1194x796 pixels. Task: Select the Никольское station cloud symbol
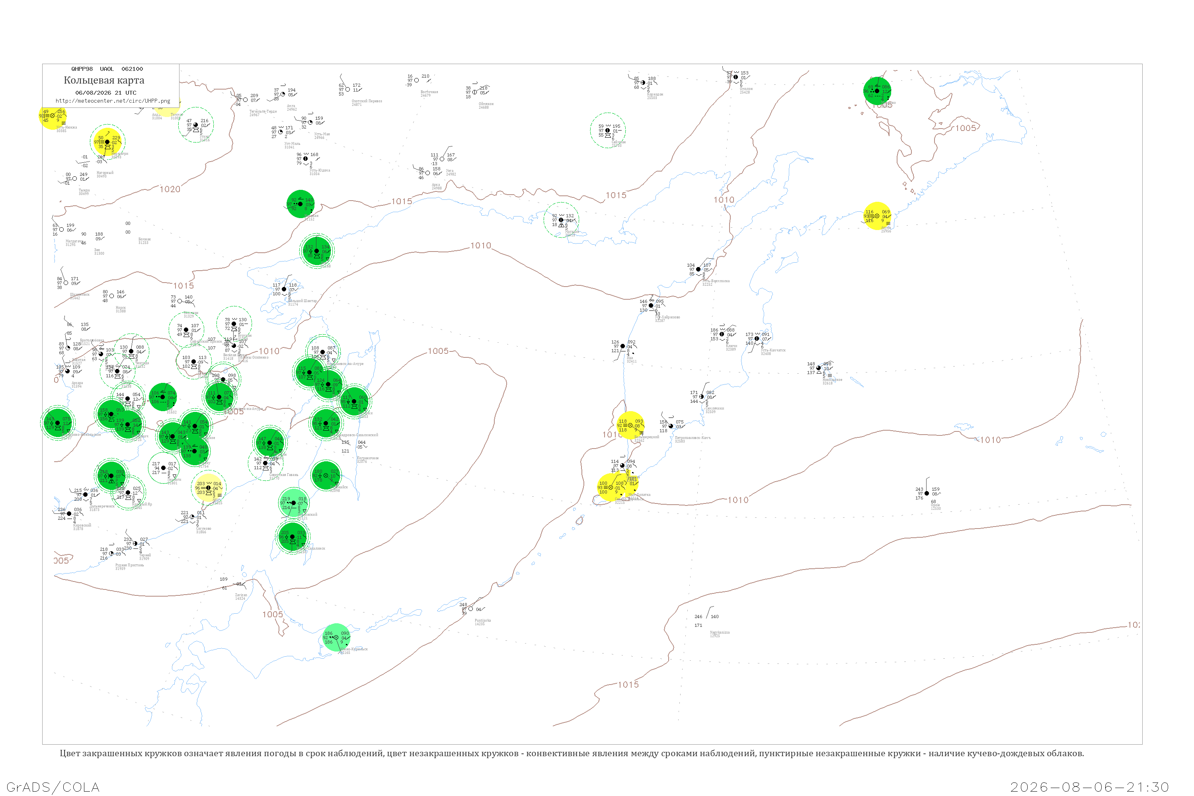pyautogui.click(x=818, y=368)
